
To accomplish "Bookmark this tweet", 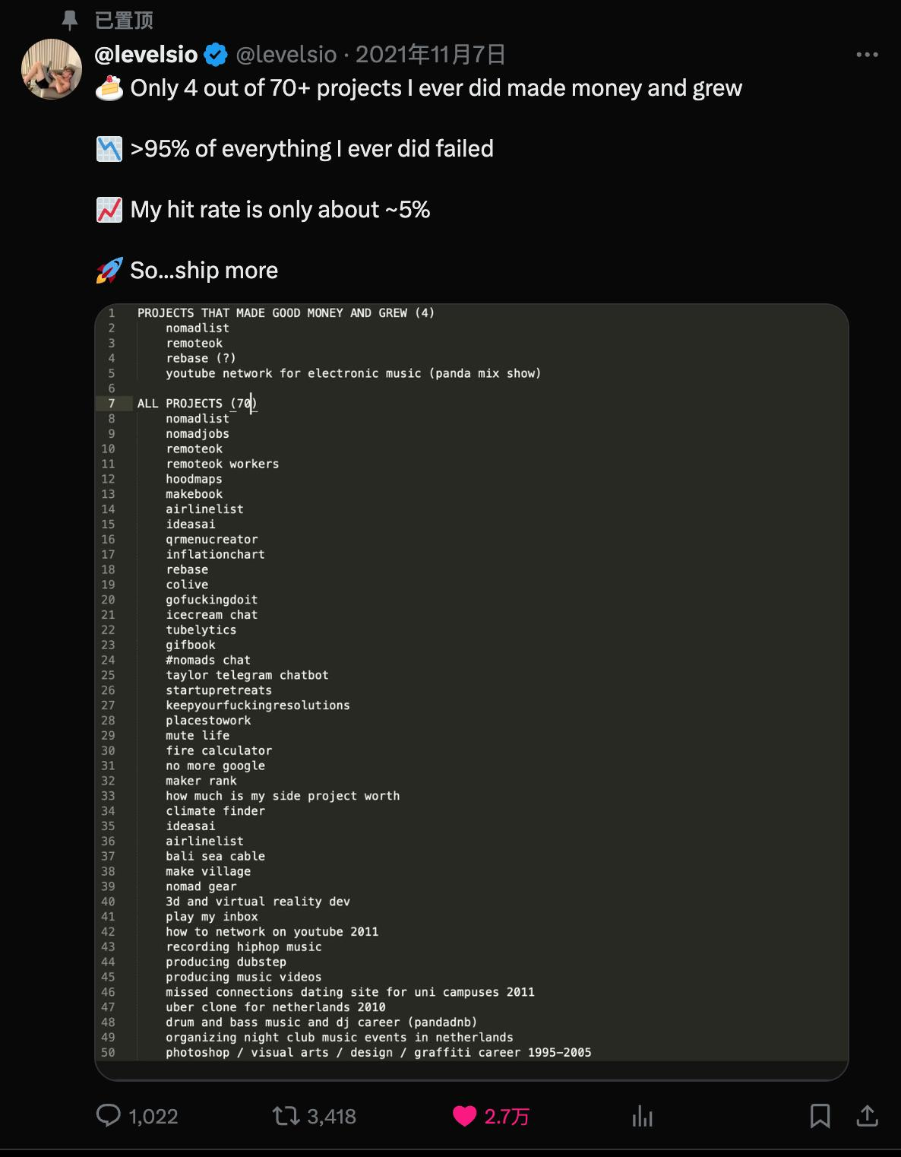I will click(820, 1116).
